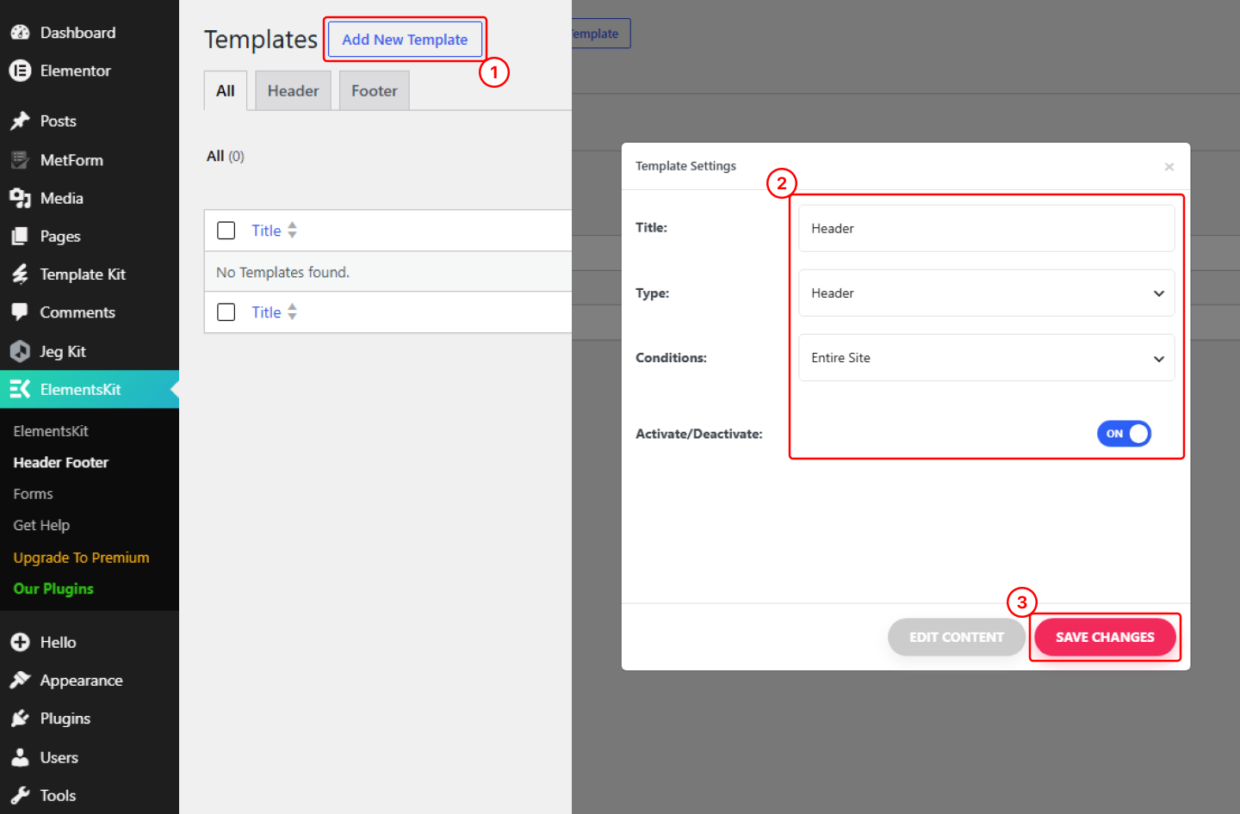Screen dimensions: 1240x814
Task: Click the MetForm icon
Action: coord(21,160)
